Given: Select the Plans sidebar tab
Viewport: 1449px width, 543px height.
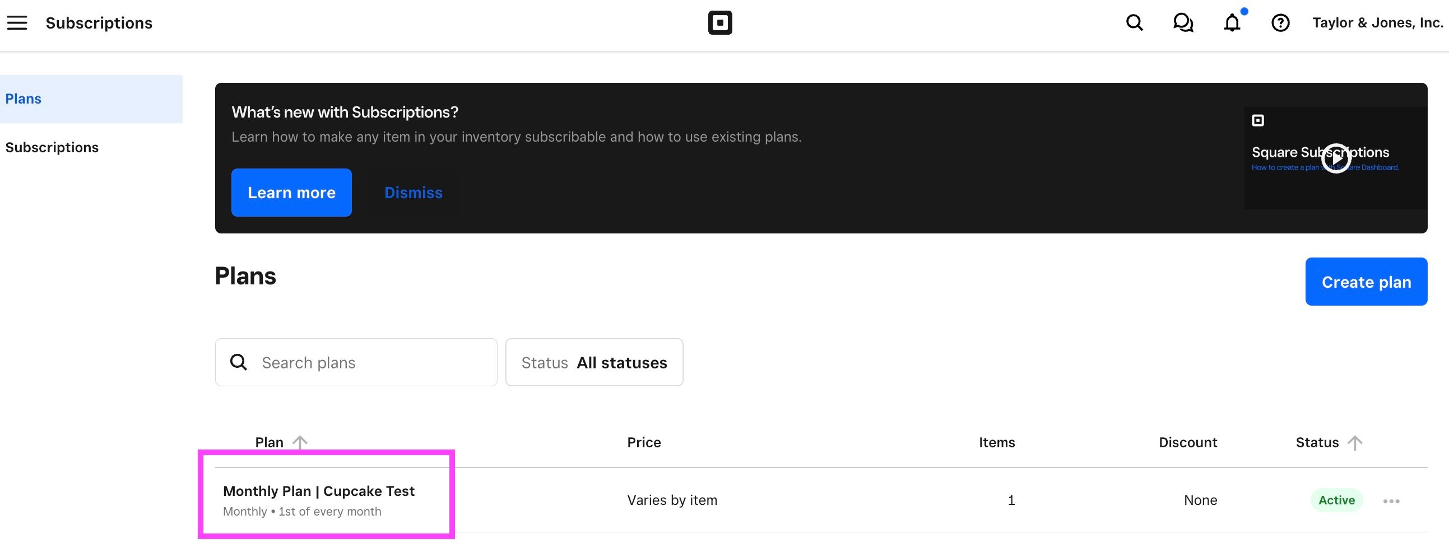Looking at the screenshot, I should 91,99.
